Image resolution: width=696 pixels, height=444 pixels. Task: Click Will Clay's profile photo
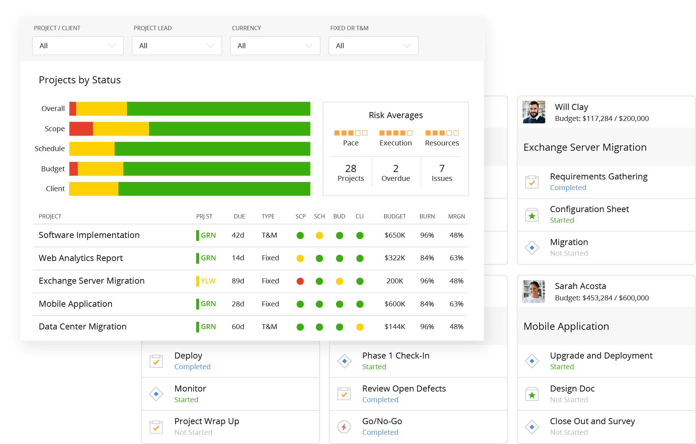533,112
